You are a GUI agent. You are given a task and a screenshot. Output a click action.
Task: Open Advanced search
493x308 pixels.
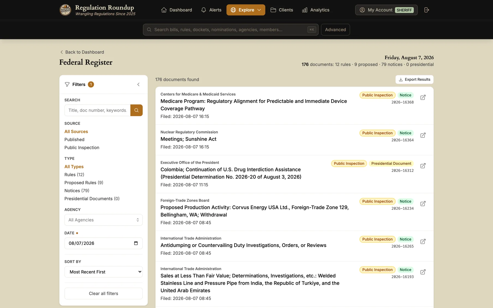[x=335, y=30]
